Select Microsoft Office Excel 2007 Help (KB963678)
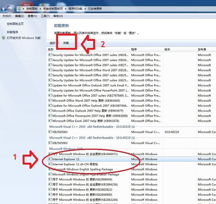Viewport: 216px width, 204px height. 132,121
